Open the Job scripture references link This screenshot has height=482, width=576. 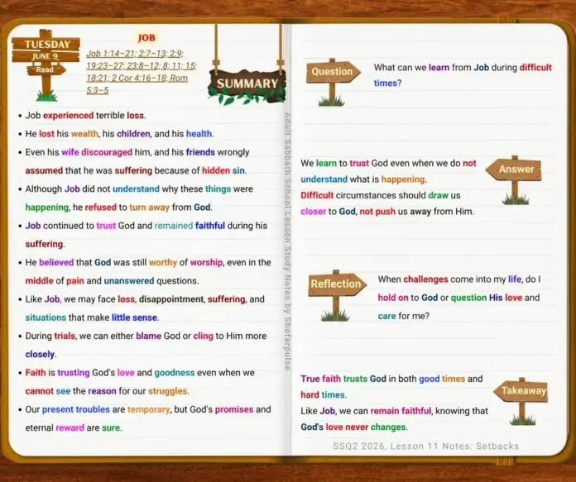click(142, 72)
